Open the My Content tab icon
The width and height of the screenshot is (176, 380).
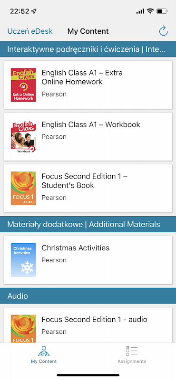(44, 351)
